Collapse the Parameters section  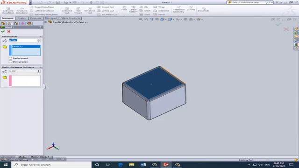[41, 36]
